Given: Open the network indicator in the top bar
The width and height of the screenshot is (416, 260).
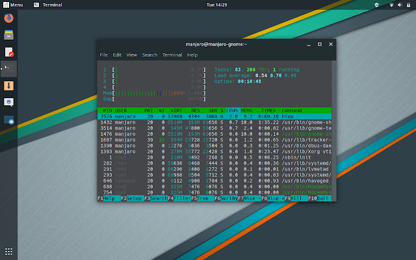Looking at the screenshot, I should pos(391,5).
